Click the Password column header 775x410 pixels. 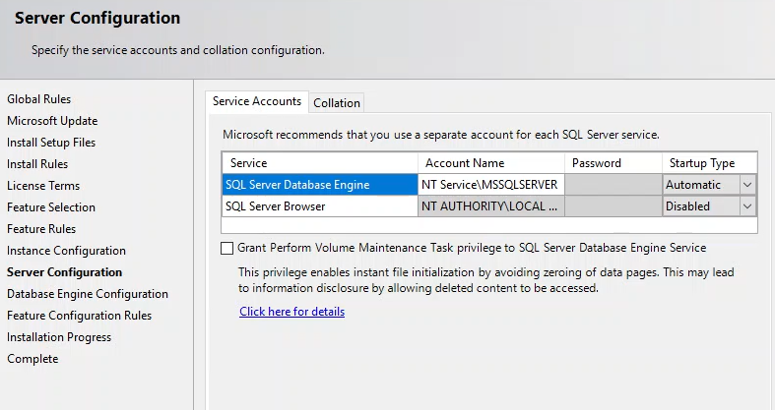click(x=614, y=163)
